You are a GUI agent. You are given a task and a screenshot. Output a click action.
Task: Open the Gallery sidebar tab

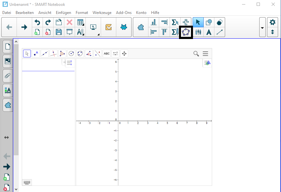pos(8,61)
